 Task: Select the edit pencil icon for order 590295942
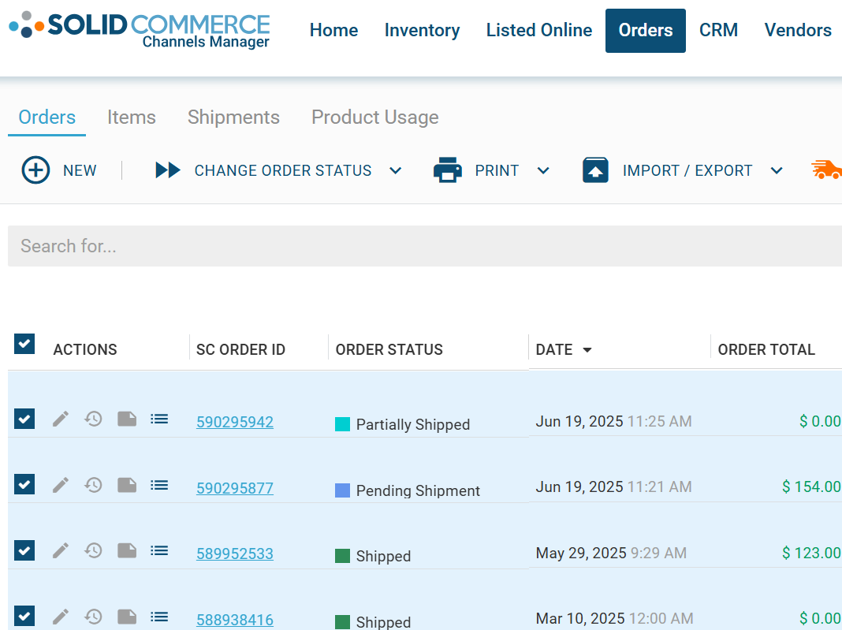point(61,419)
